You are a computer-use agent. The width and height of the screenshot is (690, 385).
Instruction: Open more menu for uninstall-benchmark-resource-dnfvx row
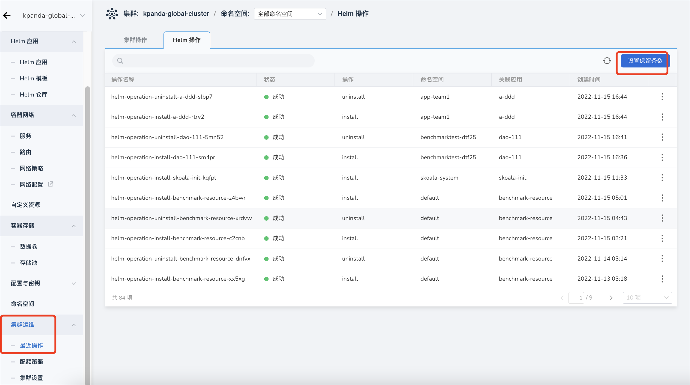[662, 259]
